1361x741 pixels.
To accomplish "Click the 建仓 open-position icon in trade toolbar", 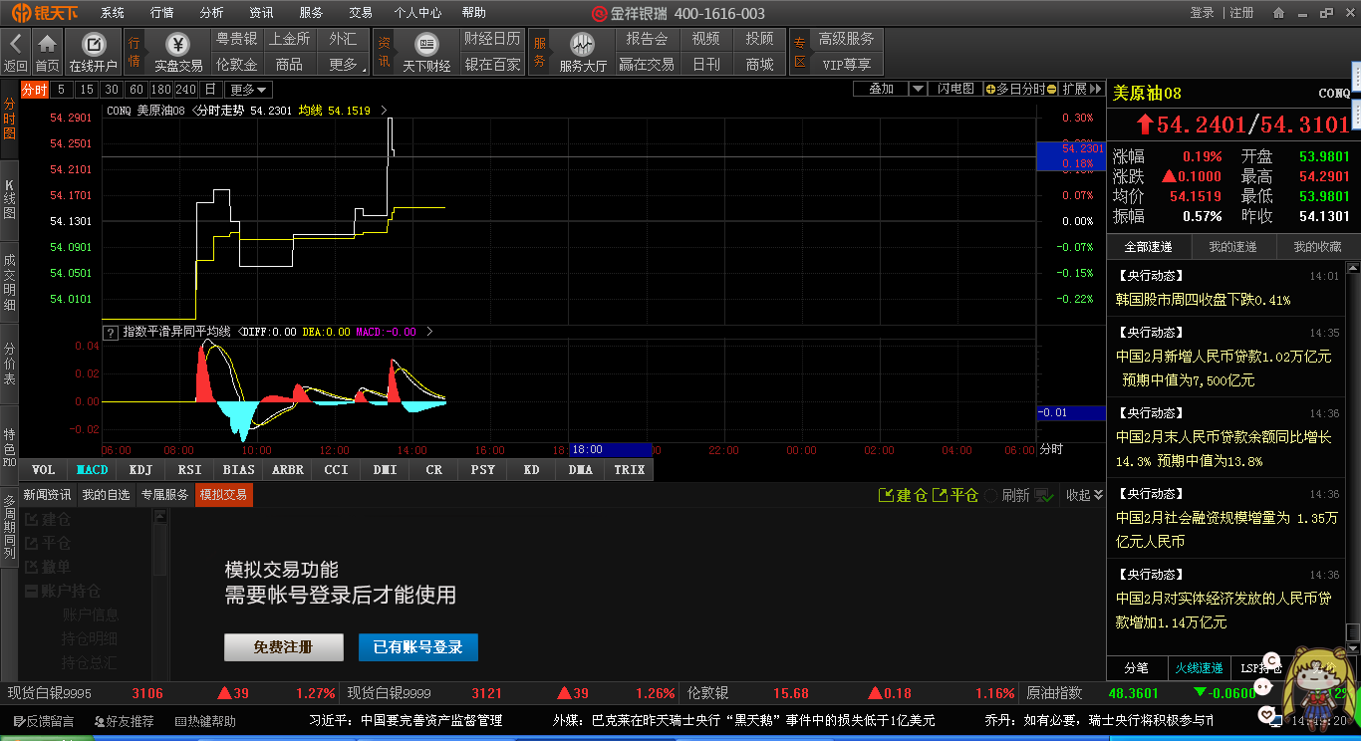I will 886,495.
